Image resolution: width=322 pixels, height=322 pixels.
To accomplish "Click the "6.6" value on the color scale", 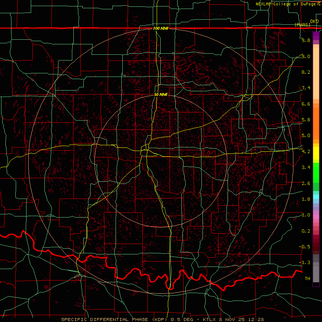I will pyautogui.click(x=306, y=104).
